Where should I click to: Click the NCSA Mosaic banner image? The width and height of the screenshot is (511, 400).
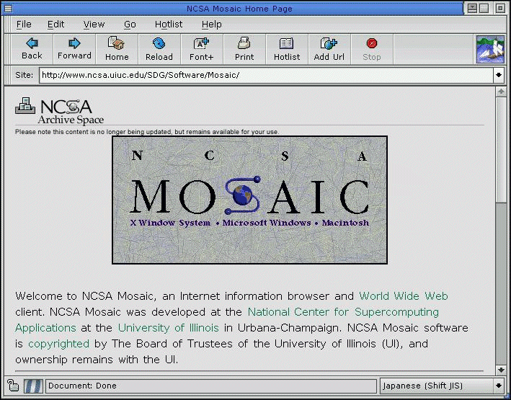(x=249, y=200)
